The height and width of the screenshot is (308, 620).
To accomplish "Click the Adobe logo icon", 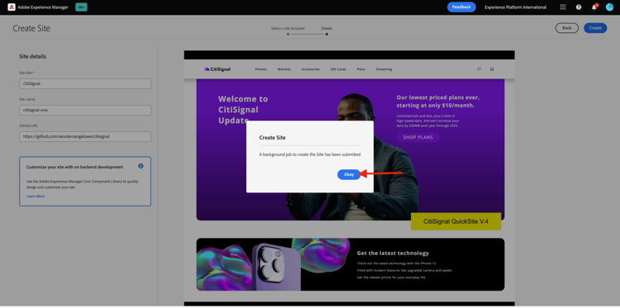I will (x=12, y=7).
